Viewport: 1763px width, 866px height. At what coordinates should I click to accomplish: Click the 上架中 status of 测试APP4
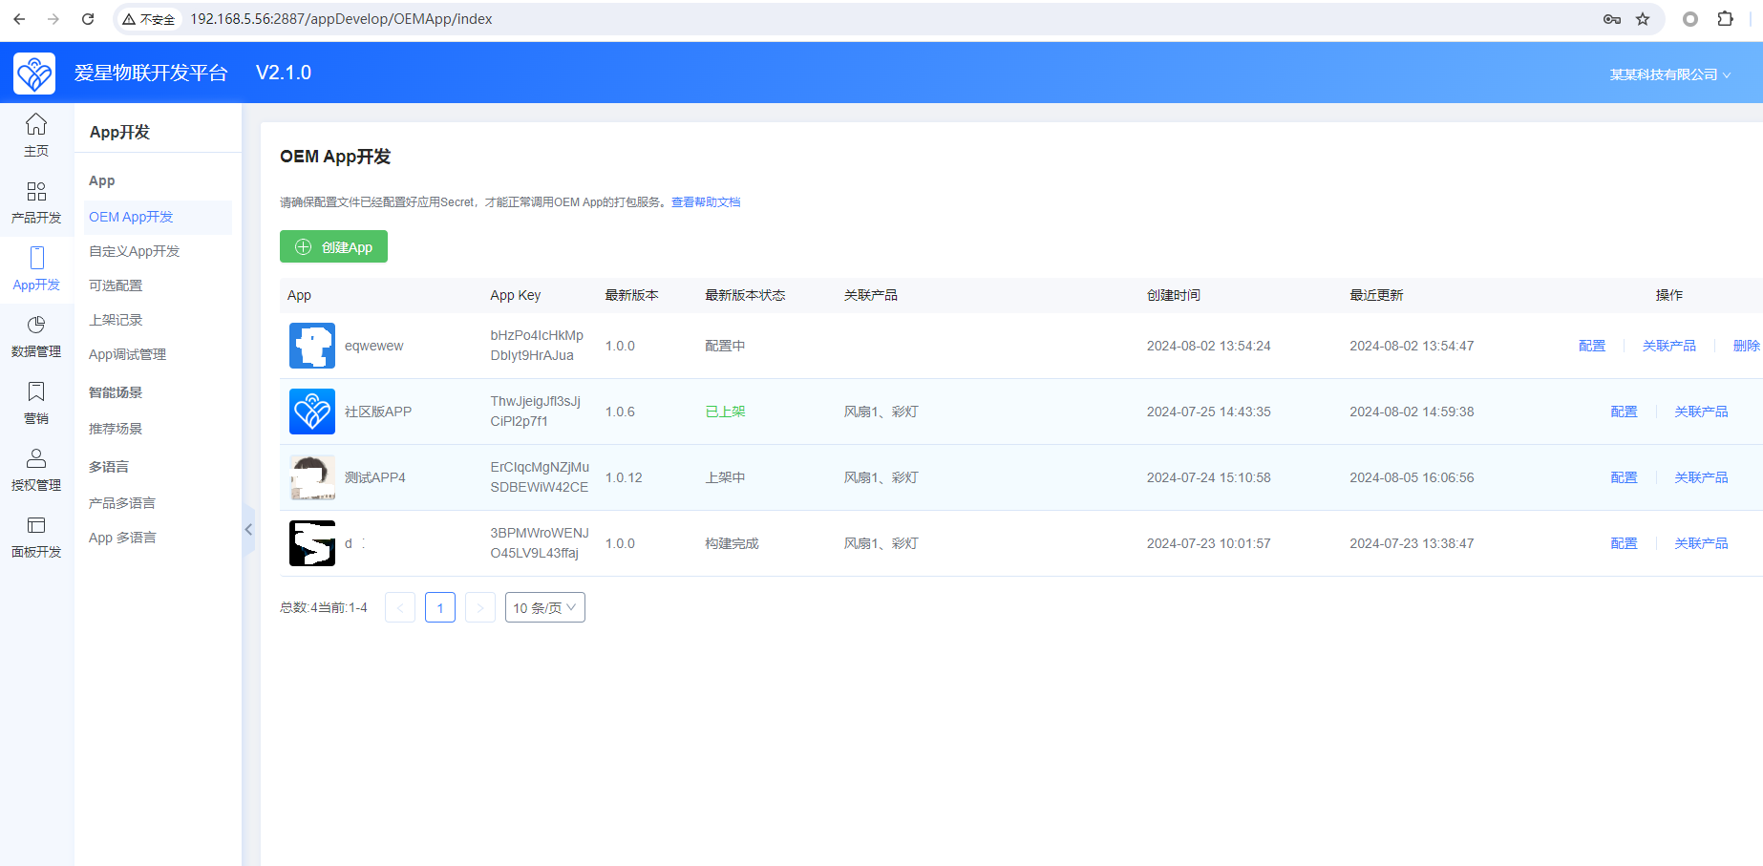[x=725, y=477]
